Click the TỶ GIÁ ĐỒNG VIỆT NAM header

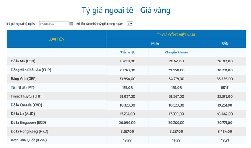(x=176, y=35)
